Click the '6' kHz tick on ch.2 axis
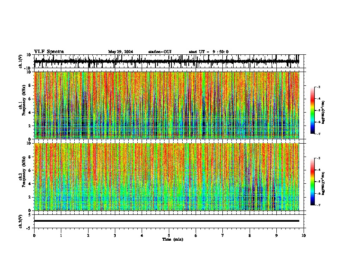The width and height of the screenshot is (342, 264). 30,170
